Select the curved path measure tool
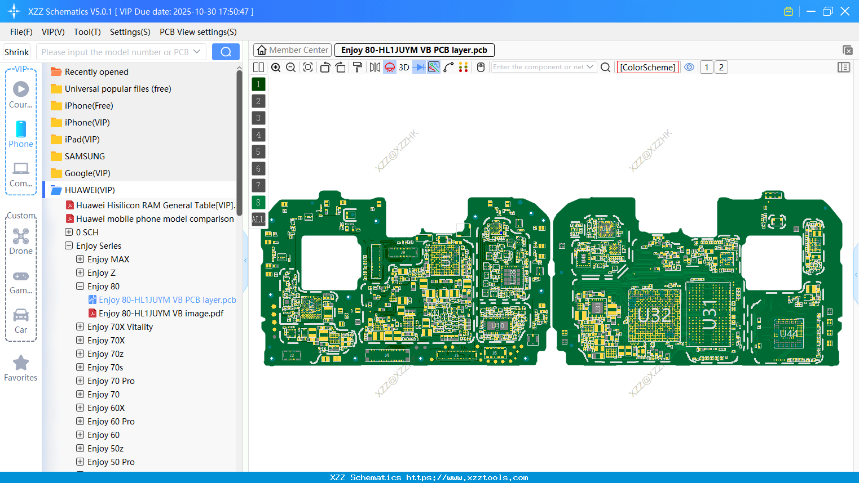859x483 pixels. [449, 67]
